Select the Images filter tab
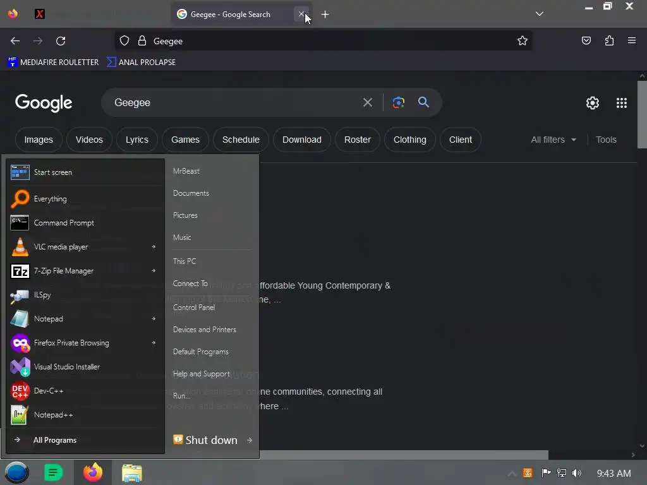The height and width of the screenshot is (485, 647). [x=39, y=140]
